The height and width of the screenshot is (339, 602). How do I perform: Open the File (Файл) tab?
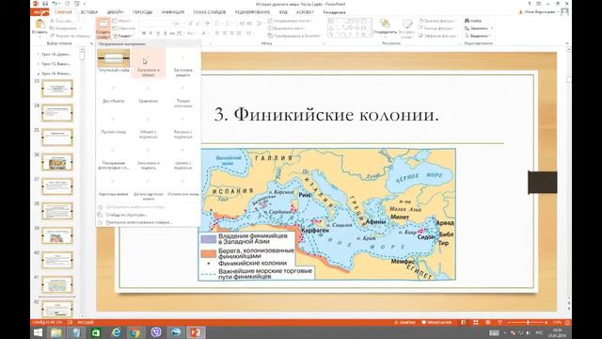click(40, 12)
